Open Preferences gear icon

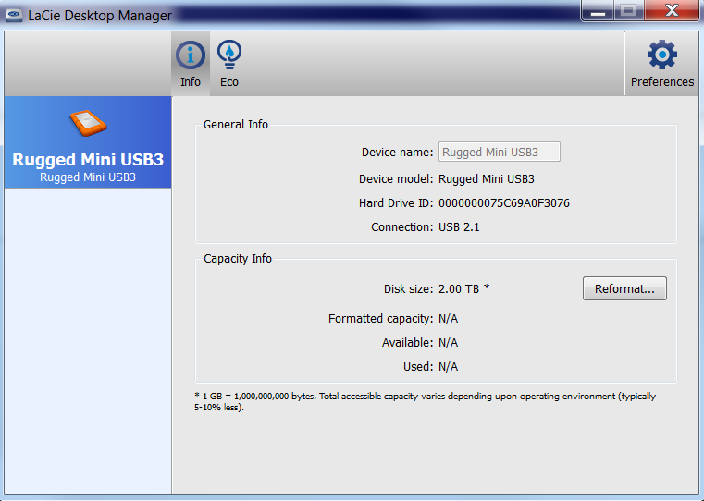pyautogui.click(x=661, y=55)
